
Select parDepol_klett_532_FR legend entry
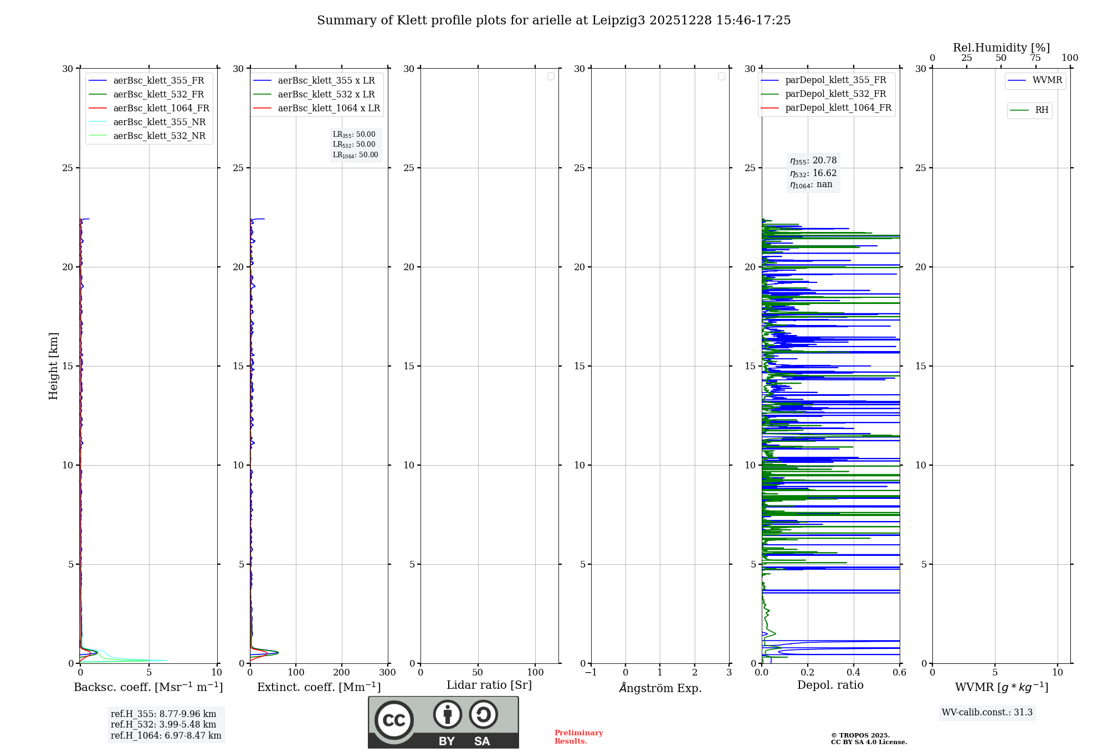point(835,94)
